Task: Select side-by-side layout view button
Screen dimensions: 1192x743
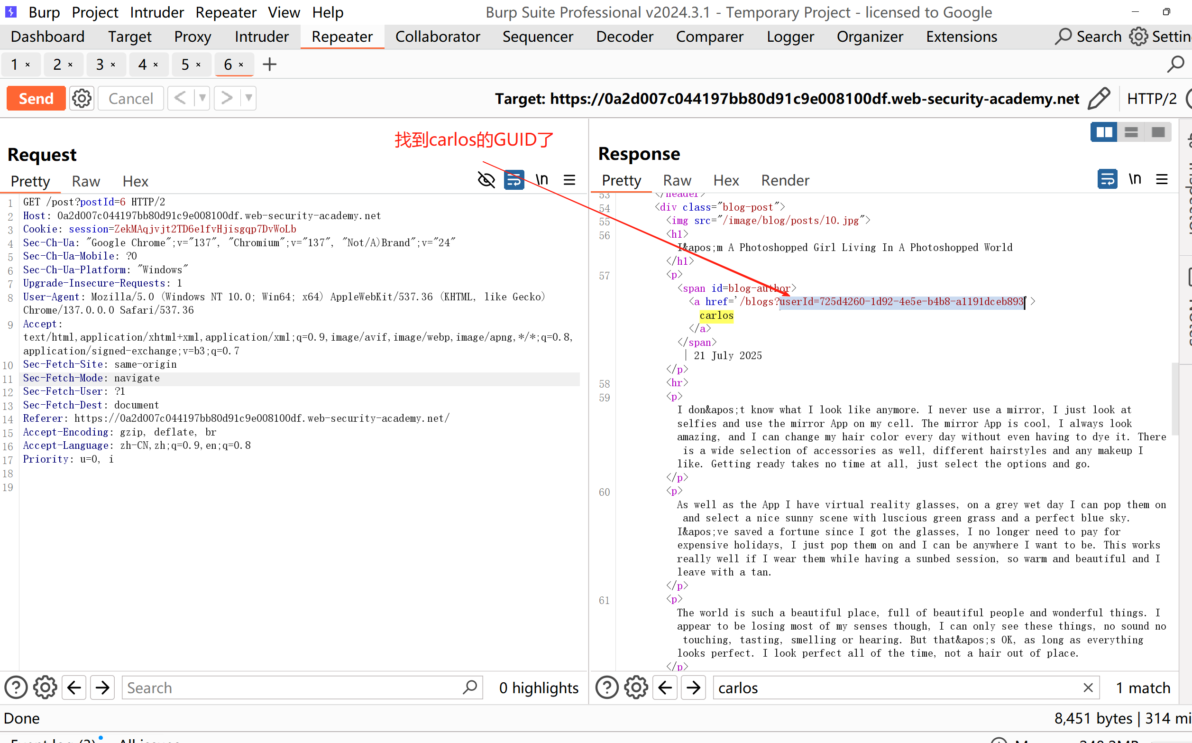Action: pos(1104,132)
